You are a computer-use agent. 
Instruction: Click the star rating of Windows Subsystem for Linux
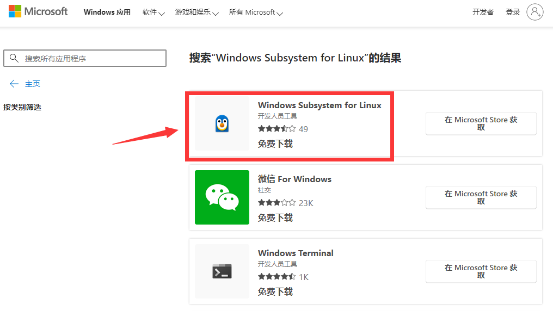click(277, 128)
